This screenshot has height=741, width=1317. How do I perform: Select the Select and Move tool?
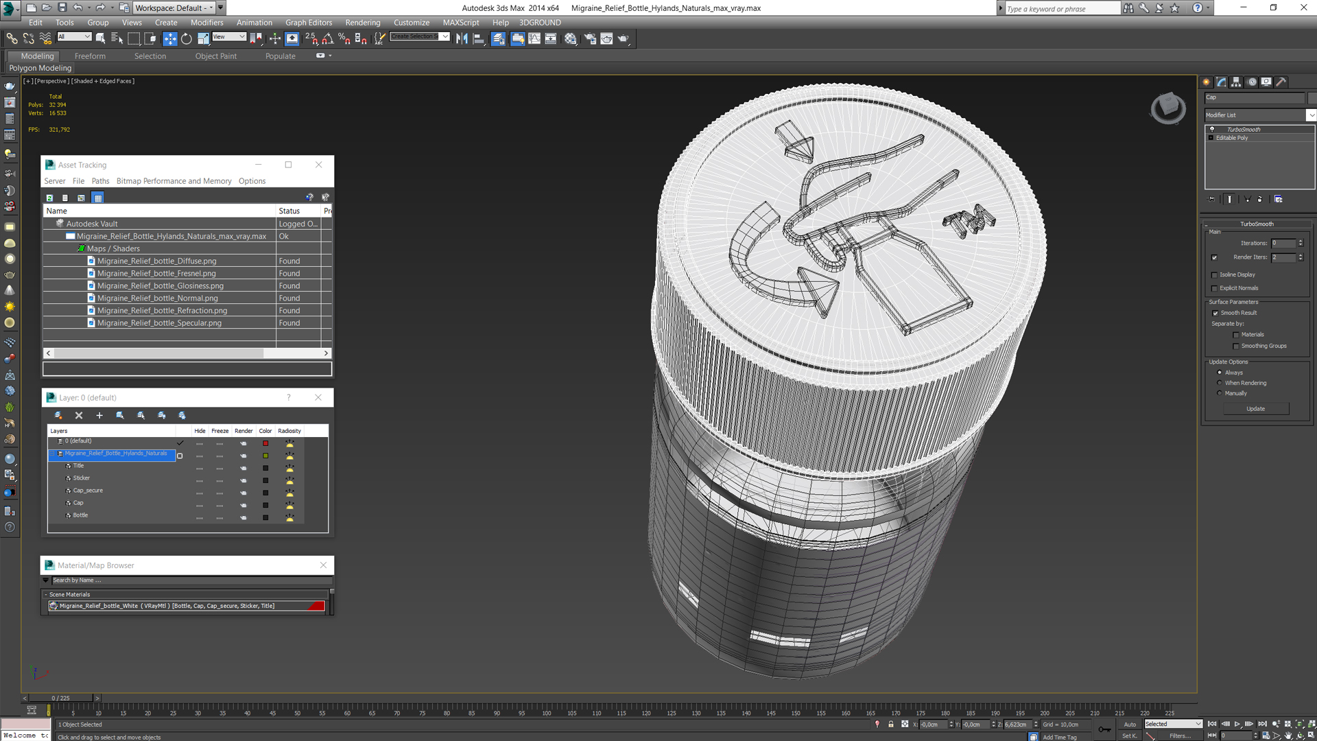169,38
